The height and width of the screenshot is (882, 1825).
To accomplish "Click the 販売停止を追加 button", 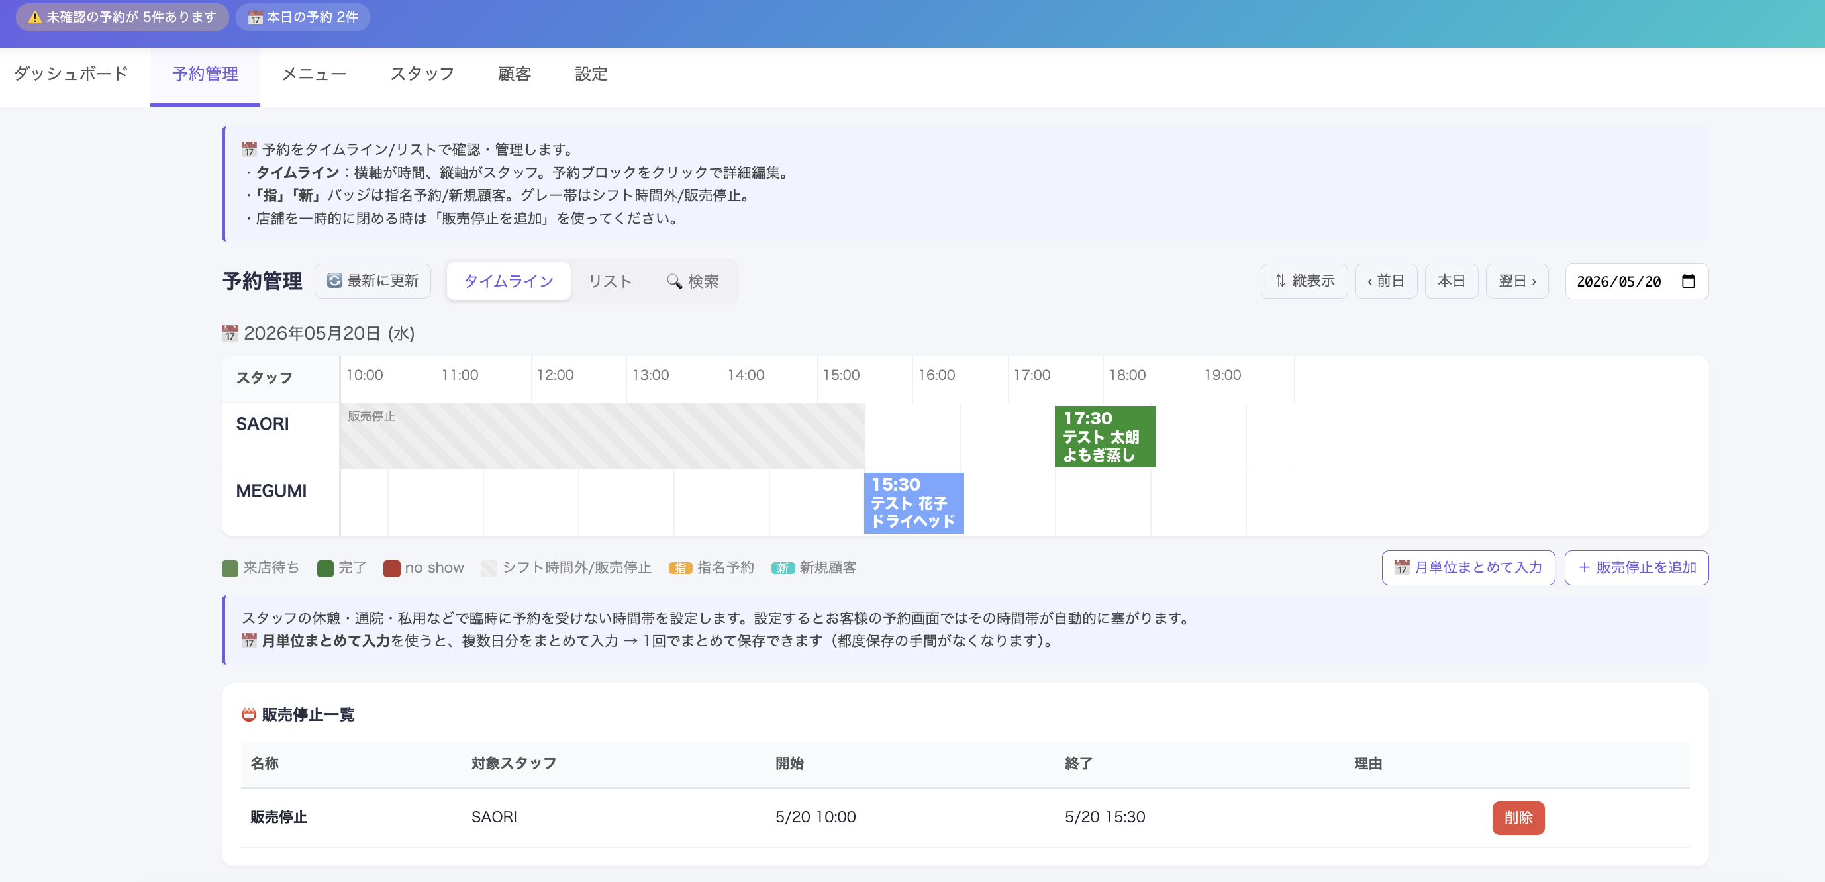I will point(1636,567).
